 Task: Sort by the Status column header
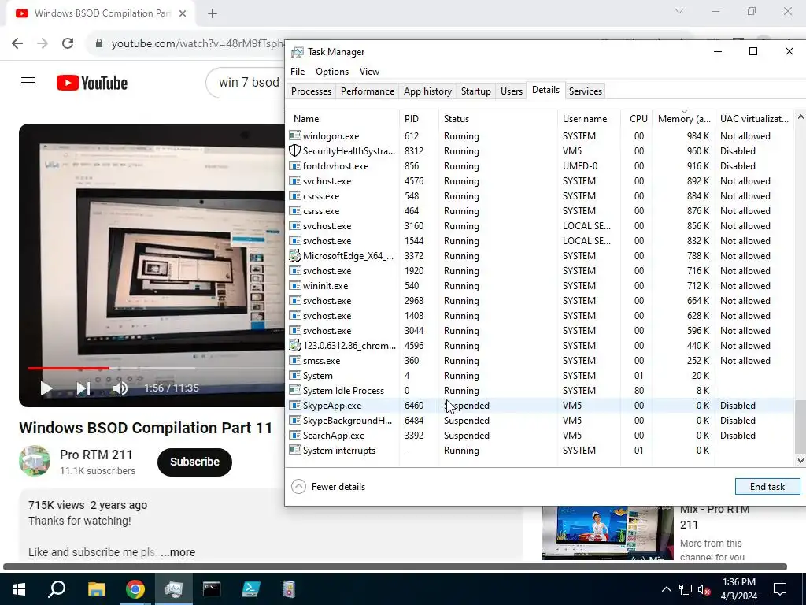[498, 119]
